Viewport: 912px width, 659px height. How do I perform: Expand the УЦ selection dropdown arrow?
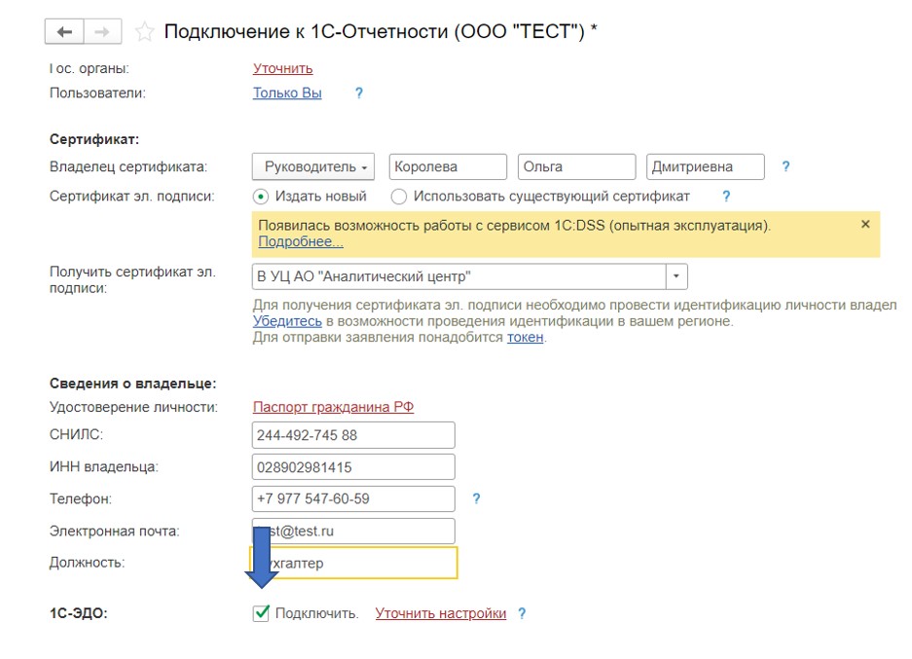point(676,276)
